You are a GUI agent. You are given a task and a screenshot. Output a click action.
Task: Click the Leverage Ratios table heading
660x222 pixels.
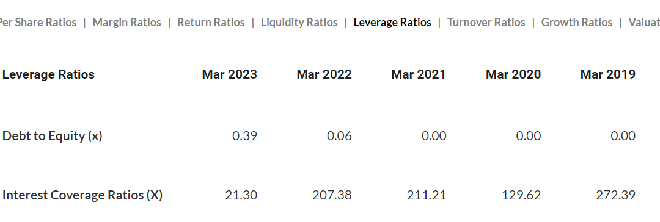click(48, 74)
